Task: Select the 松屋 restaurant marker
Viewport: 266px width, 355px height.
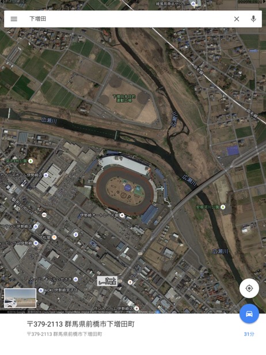Action: (54, 237)
